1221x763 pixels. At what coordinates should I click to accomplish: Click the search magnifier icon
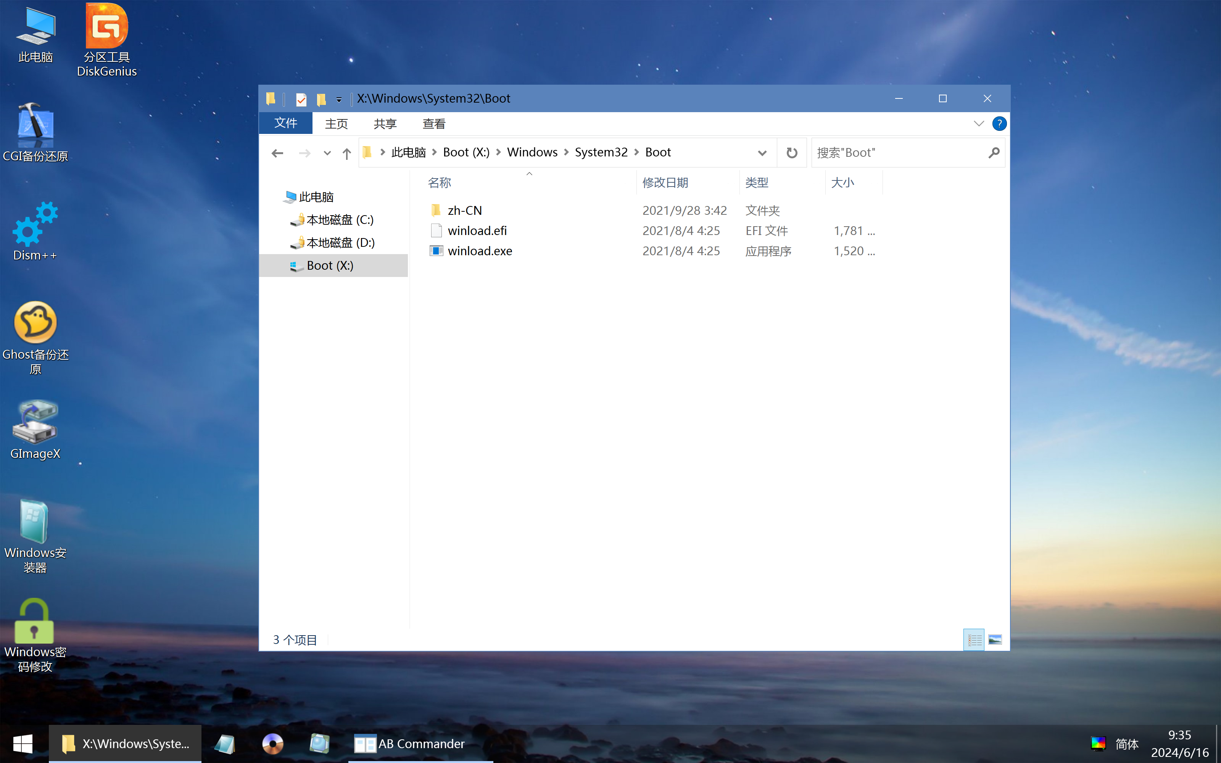click(x=994, y=153)
